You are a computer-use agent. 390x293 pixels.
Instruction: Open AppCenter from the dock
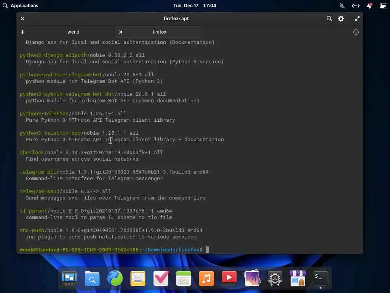[298, 278]
